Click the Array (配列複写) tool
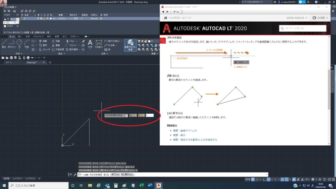This screenshot has height=189, width=336. pos(72,50)
